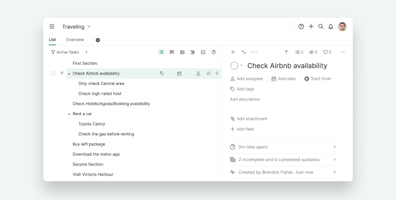This screenshot has height=200, width=396.
Task: Switch to the board view icon
Action: (x=172, y=52)
